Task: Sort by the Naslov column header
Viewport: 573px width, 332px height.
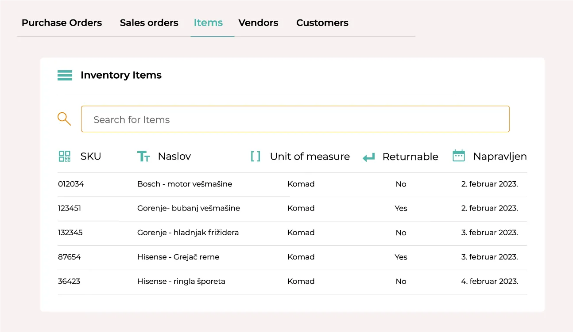Action: coord(174,156)
